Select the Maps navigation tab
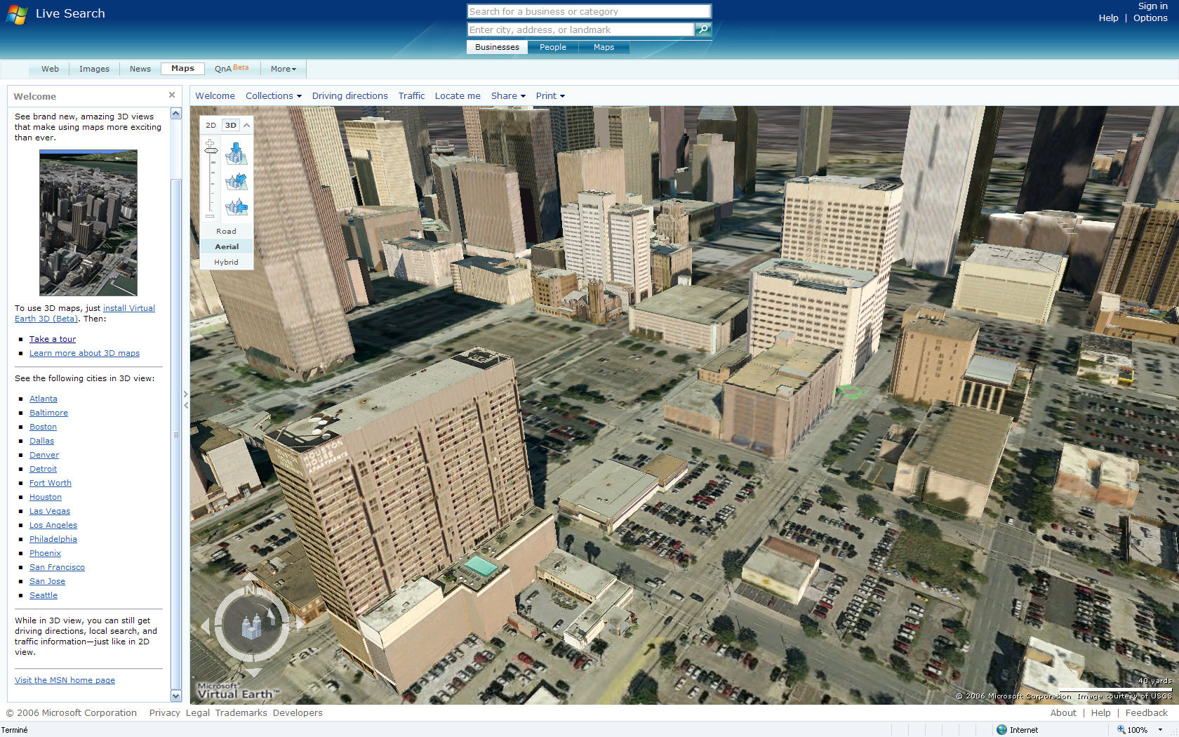Viewport: 1179px width, 737px height. point(182,68)
